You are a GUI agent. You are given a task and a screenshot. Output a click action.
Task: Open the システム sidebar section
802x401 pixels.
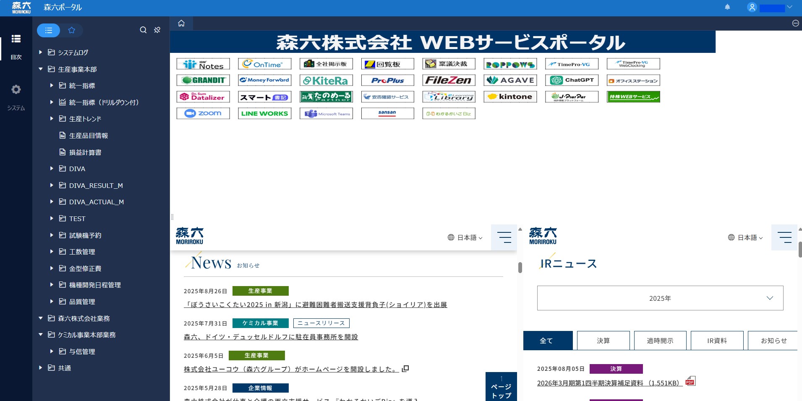click(16, 97)
